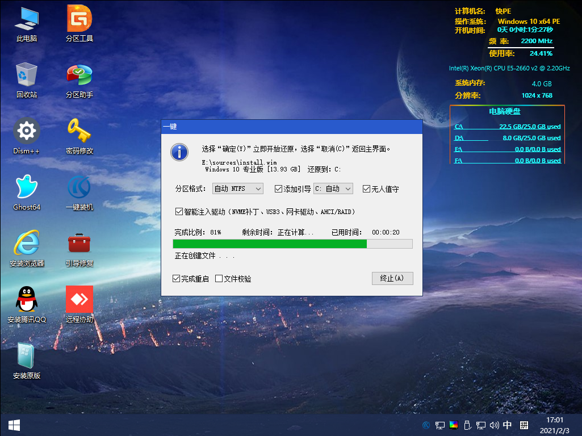
Task: Open the Windows Start button
Action: (x=14, y=425)
